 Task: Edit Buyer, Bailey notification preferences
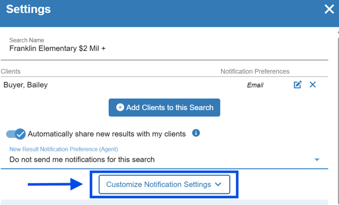pyautogui.click(x=298, y=85)
